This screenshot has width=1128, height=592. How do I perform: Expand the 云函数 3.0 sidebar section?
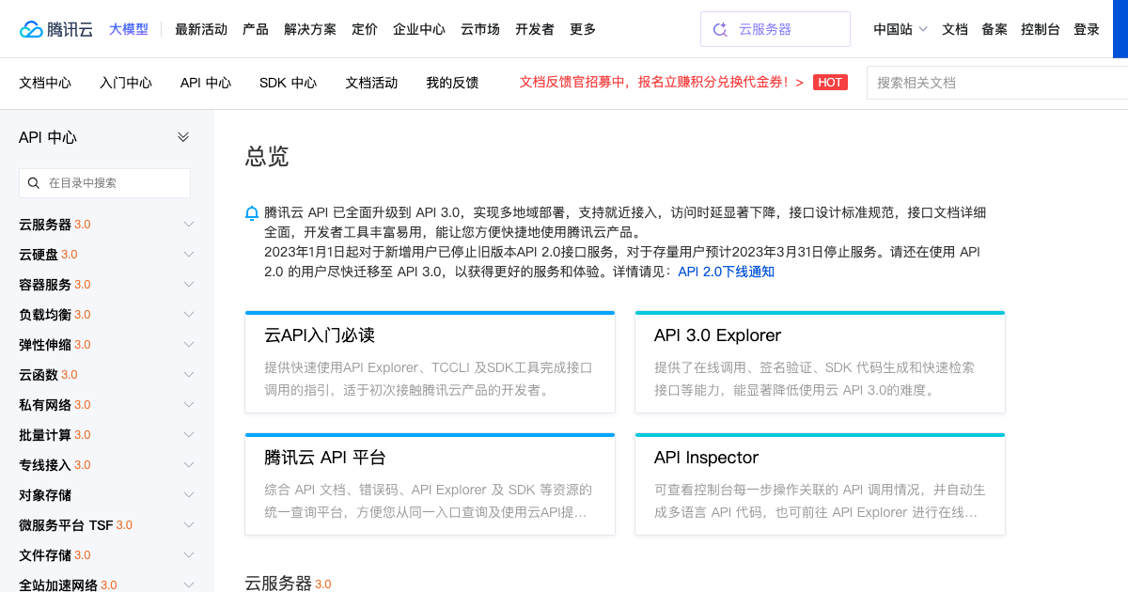188,374
